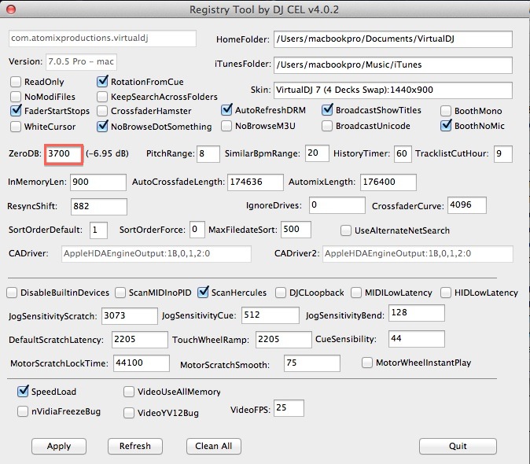Click DefaultScratchLatency field
530x464 pixels.
(140, 340)
